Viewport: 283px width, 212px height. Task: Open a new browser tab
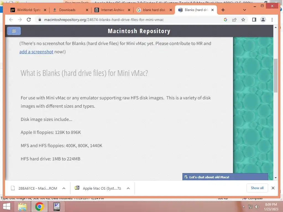click(x=223, y=10)
